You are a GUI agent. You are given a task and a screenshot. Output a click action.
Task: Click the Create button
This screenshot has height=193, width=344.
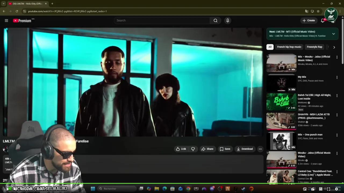coord(309,20)
